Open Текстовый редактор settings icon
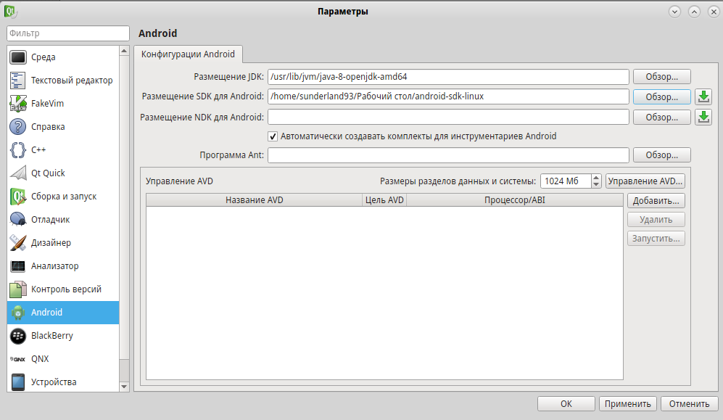The image size is (723, 420). 18,81
